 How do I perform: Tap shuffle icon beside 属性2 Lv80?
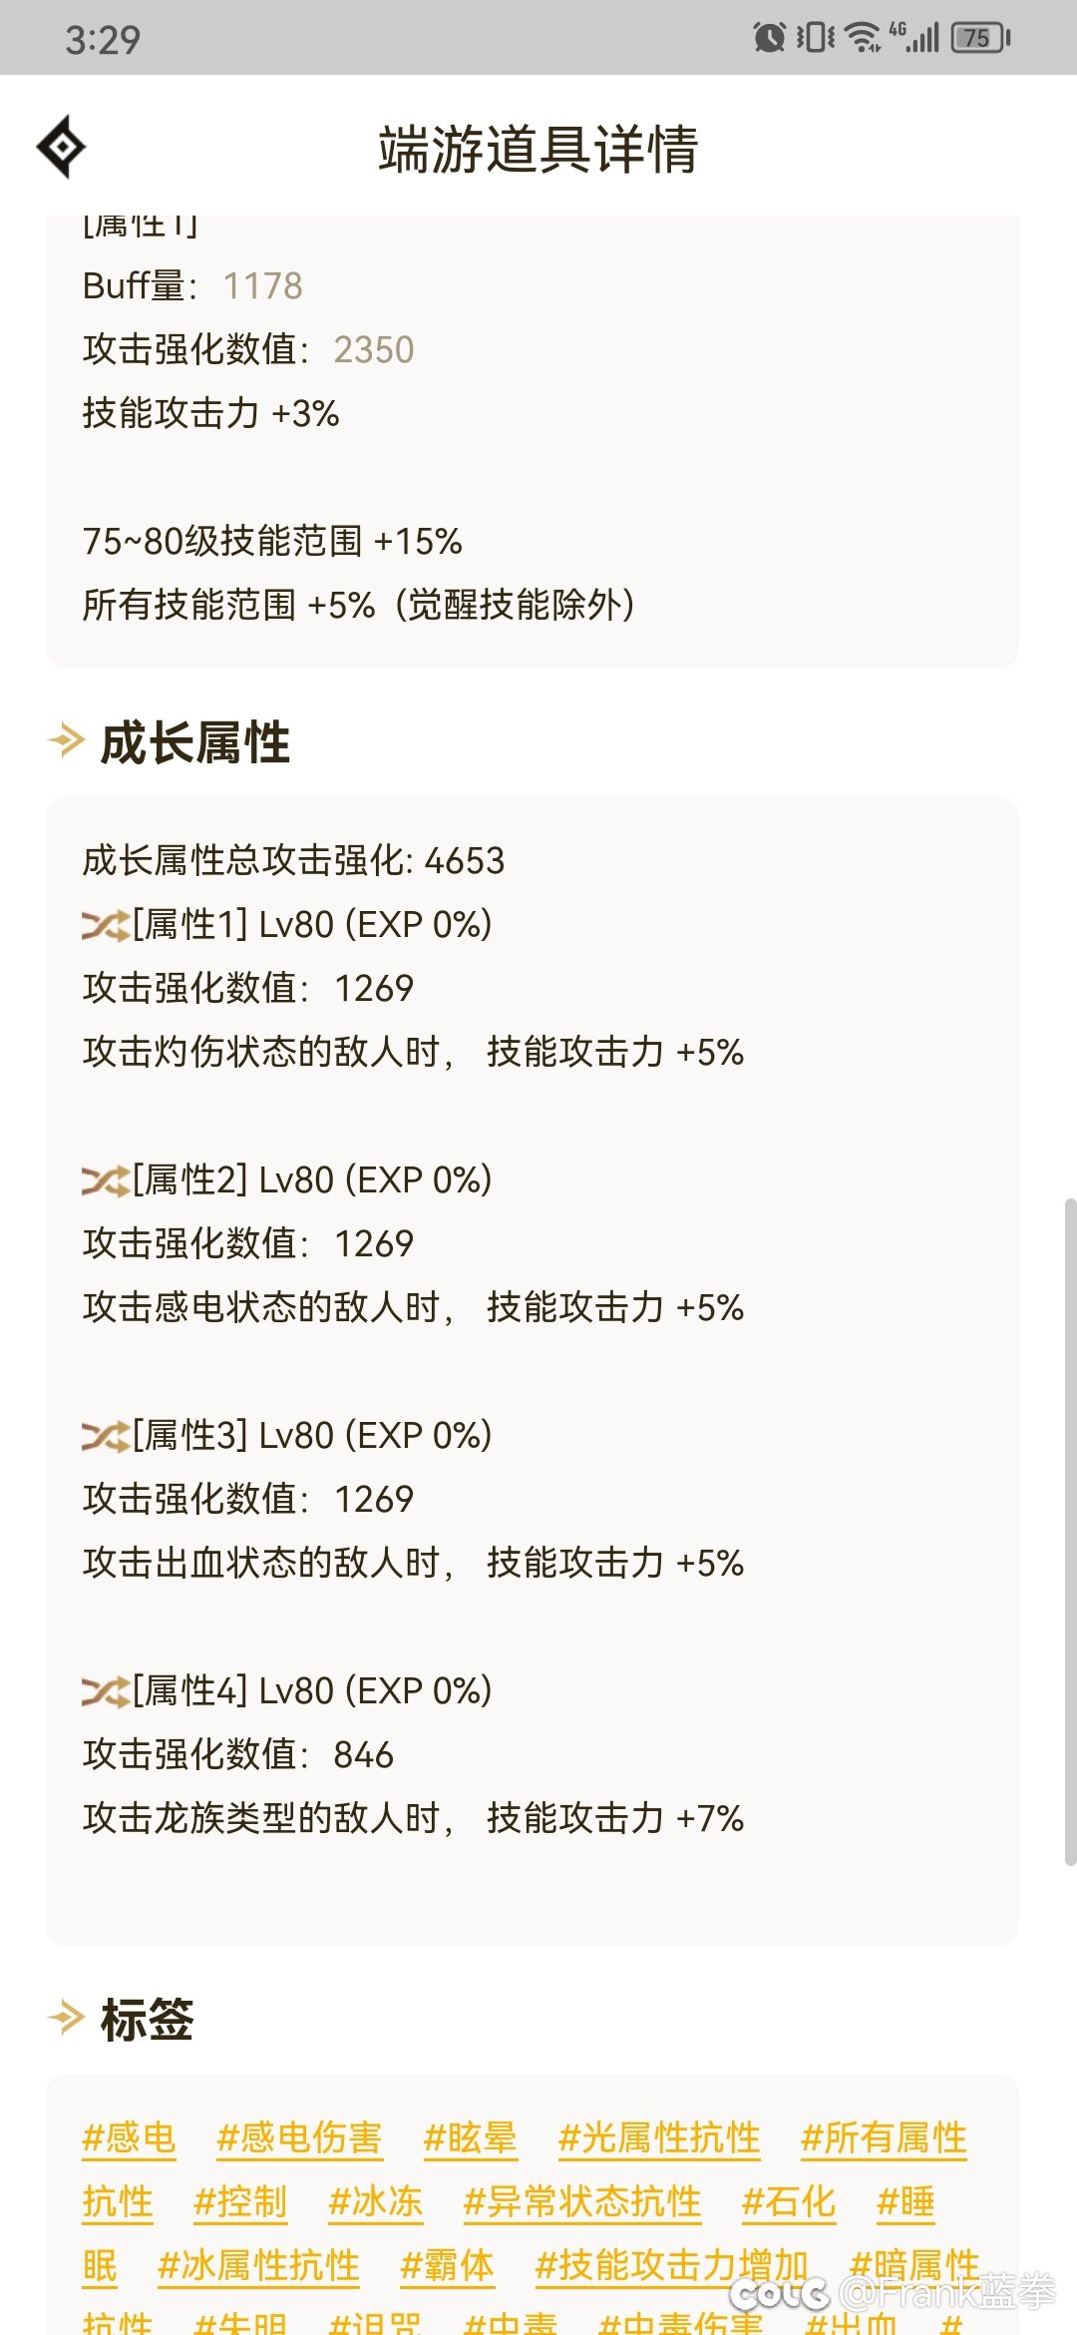point(106,1181)
